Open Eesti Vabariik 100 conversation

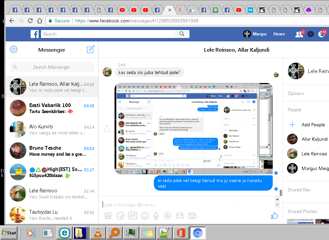coord(52,108)
